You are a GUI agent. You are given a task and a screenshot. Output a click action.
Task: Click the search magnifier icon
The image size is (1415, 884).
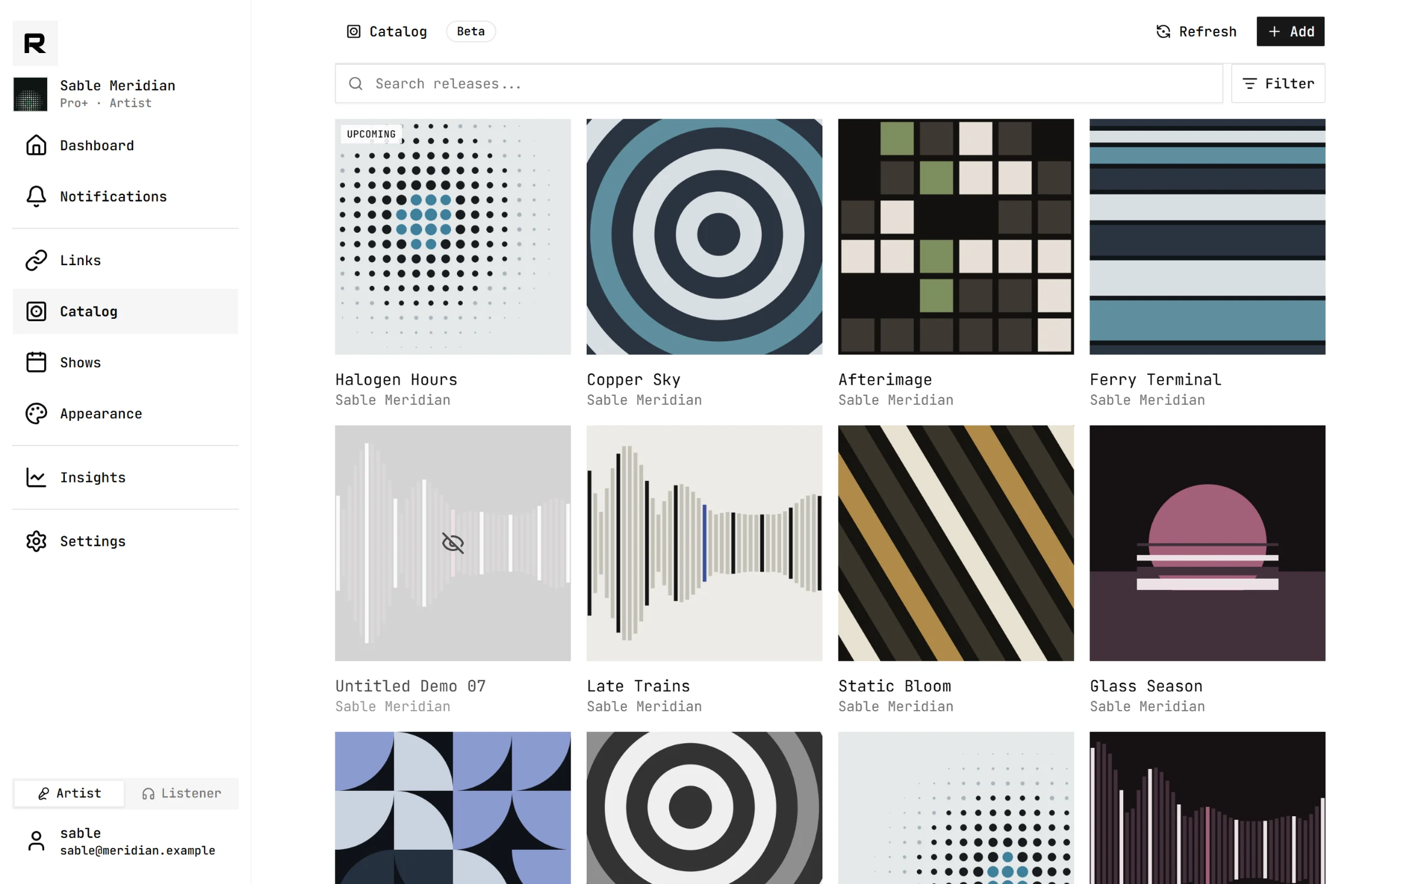356,84
